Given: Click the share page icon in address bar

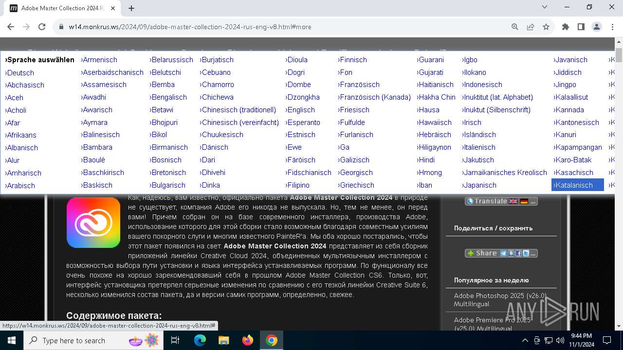Looking at the screenshot, I should 531,27.
